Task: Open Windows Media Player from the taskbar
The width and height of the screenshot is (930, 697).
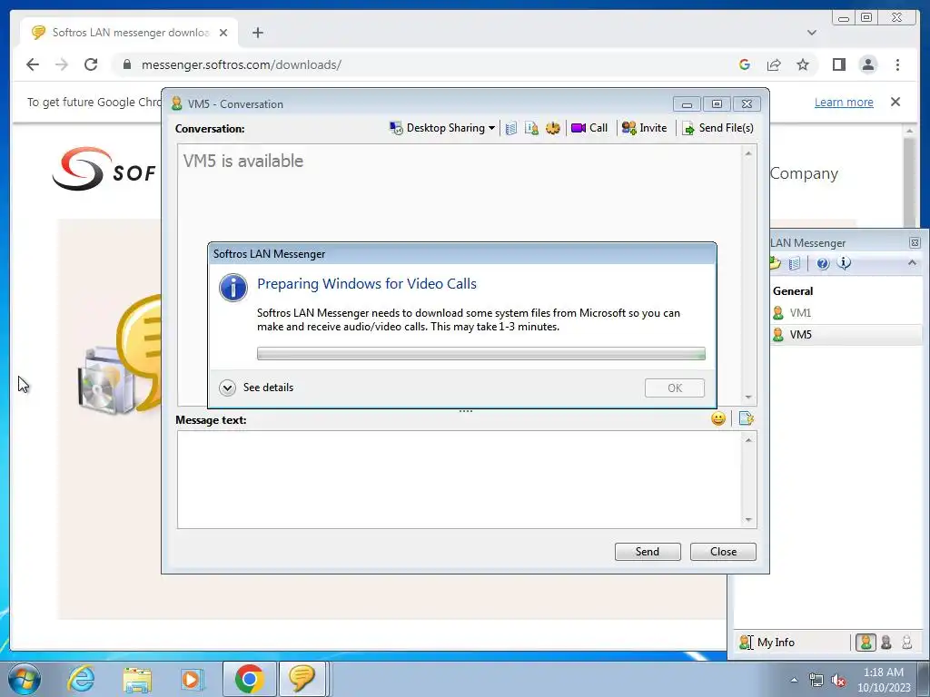Action: point(191,679)
